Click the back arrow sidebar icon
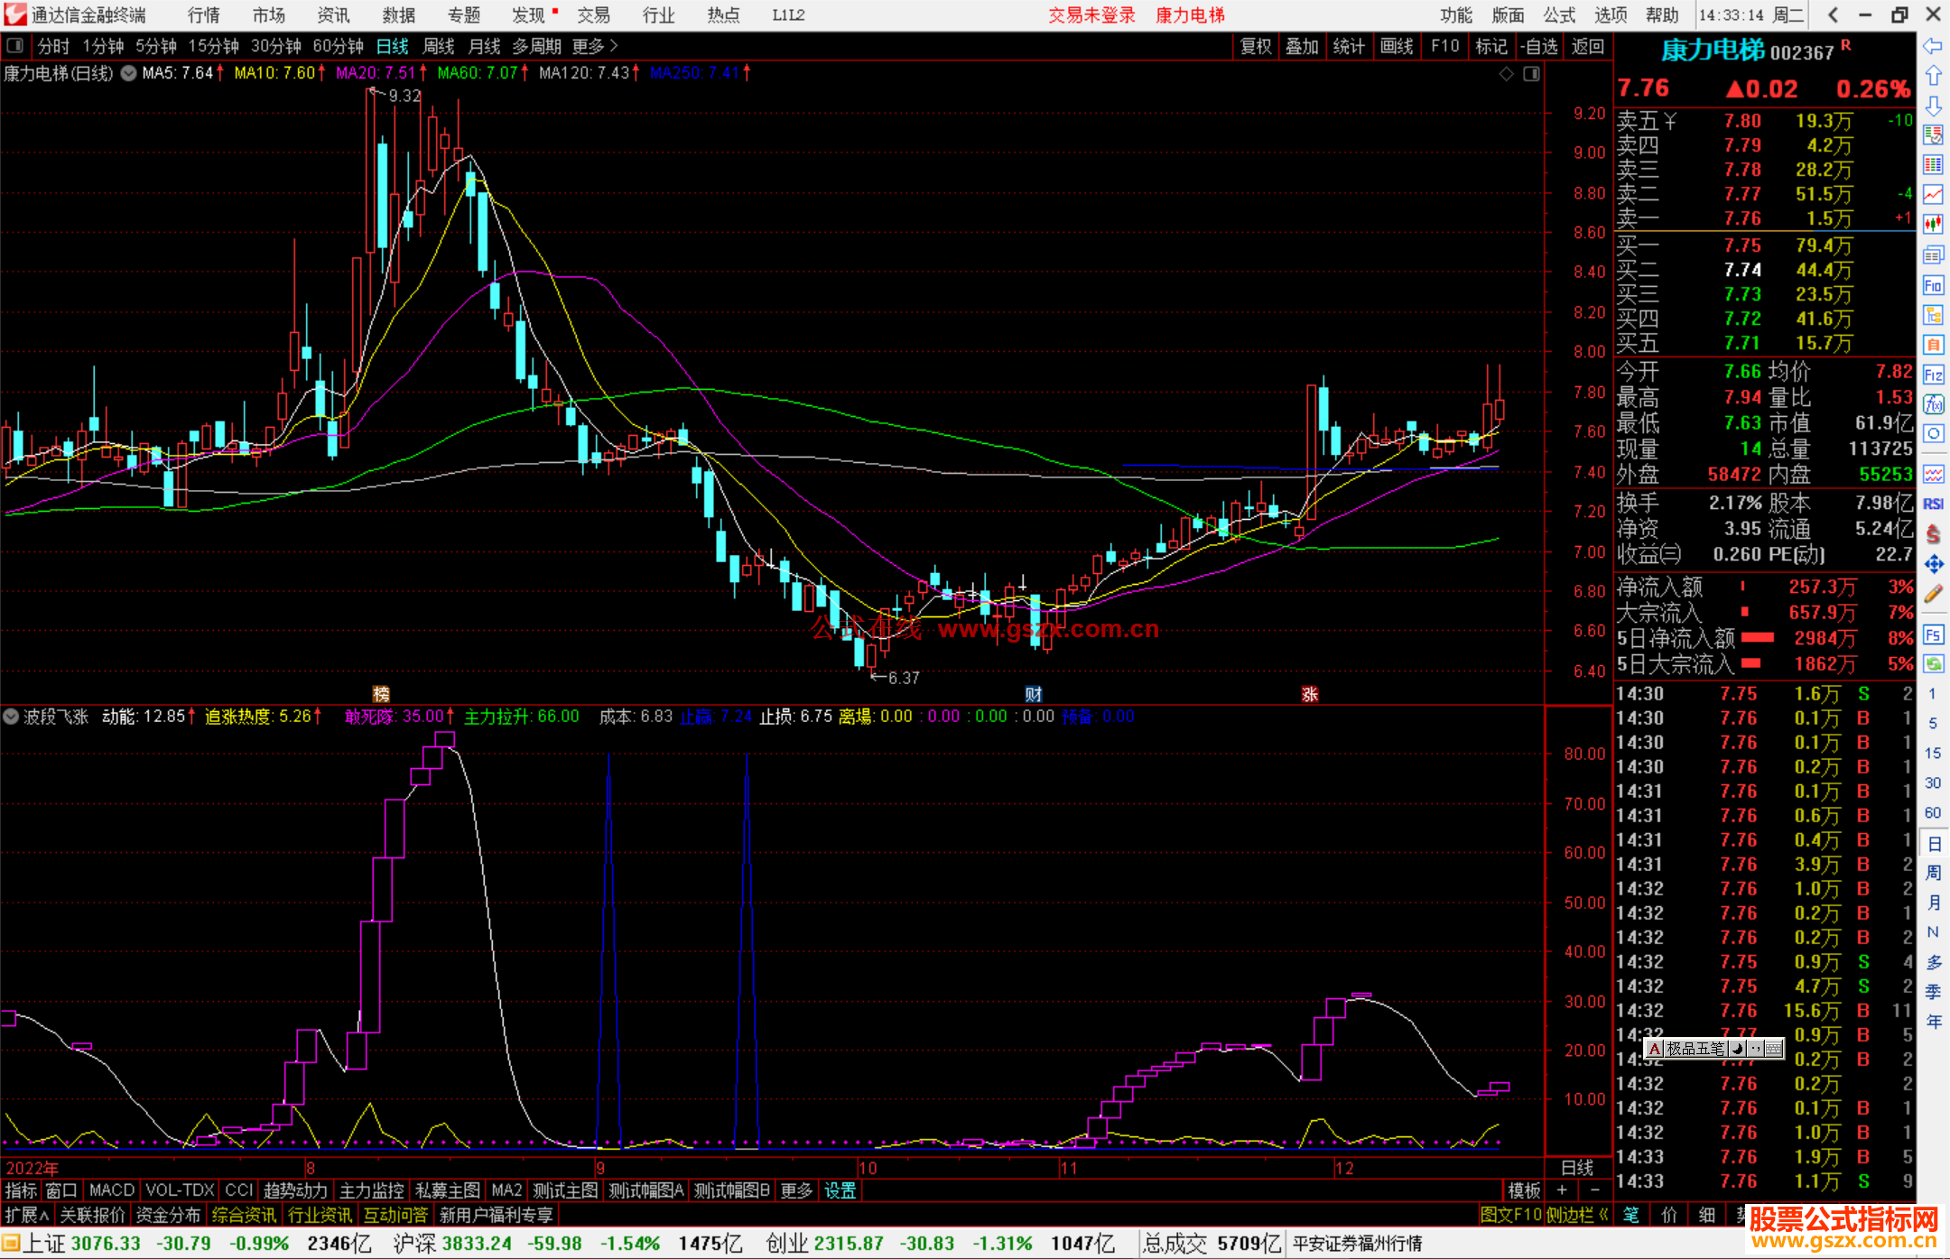The image size is (1950, 1259). coord(1933,46)
